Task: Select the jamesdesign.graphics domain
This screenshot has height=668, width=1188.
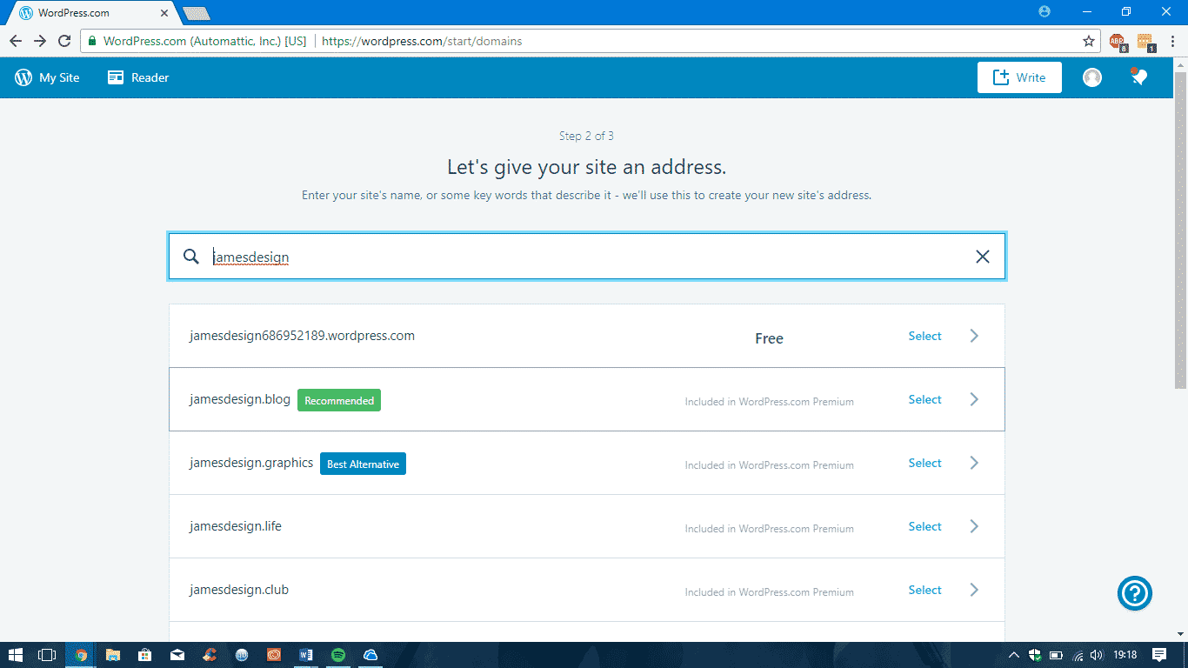Action: click(924, 463)
